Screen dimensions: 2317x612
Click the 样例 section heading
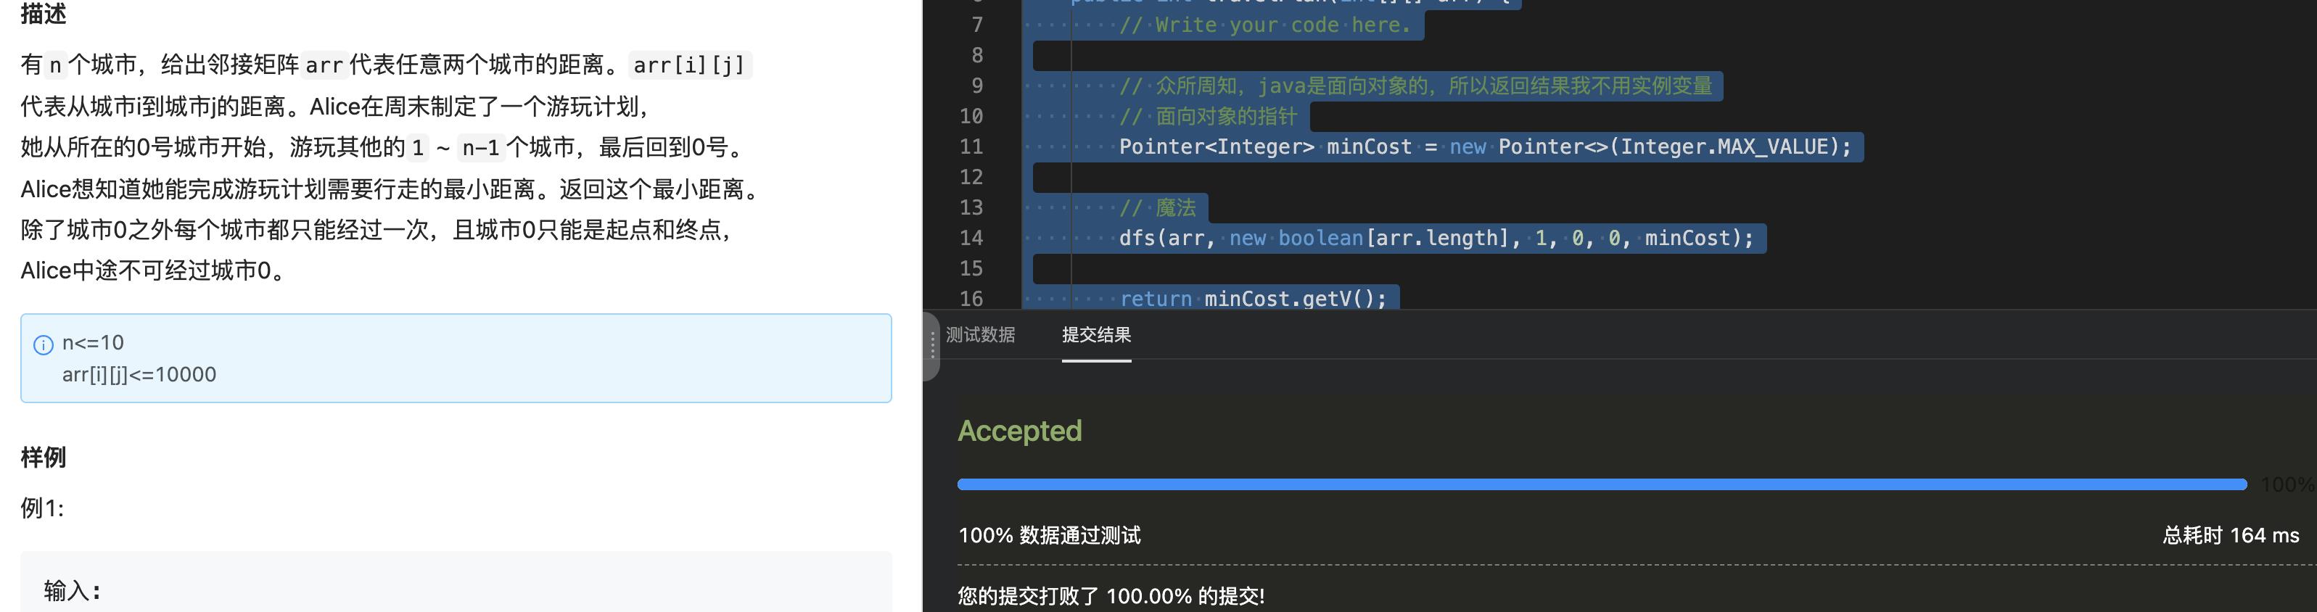point(44,458)
